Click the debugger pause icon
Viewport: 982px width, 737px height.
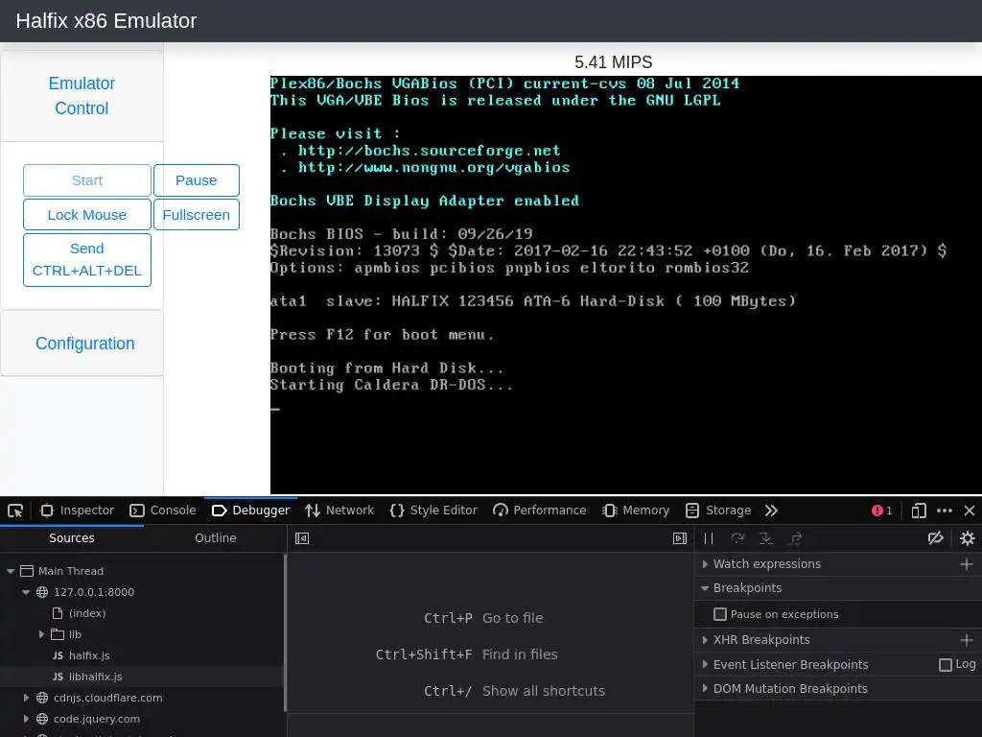tap(709, 538)
